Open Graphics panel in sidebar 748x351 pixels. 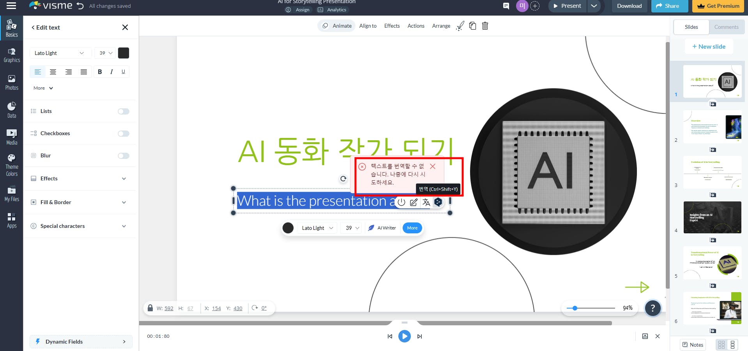(12, 55)
